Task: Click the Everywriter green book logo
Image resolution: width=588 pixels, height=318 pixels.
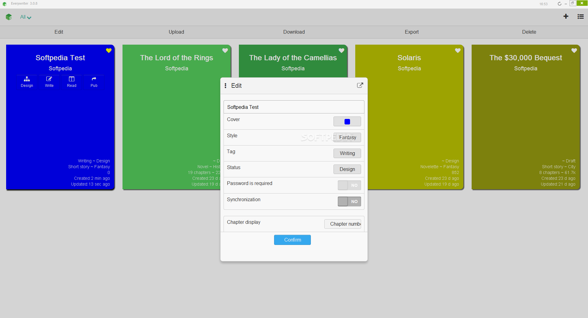Action: coord(9,17)
